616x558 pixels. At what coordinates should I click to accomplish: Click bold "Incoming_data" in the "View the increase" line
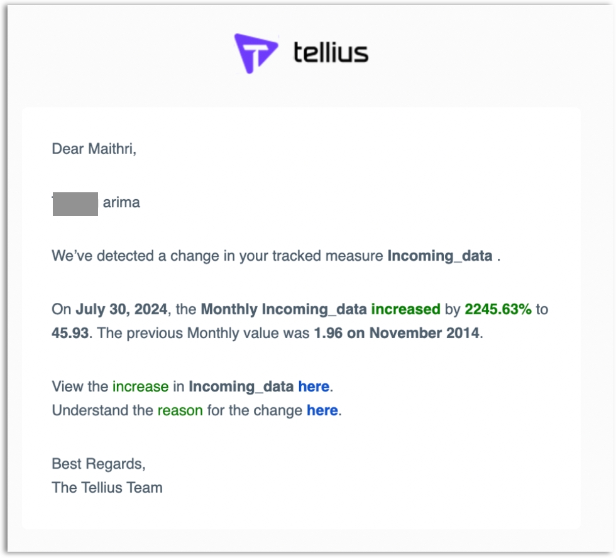[241, 386]
